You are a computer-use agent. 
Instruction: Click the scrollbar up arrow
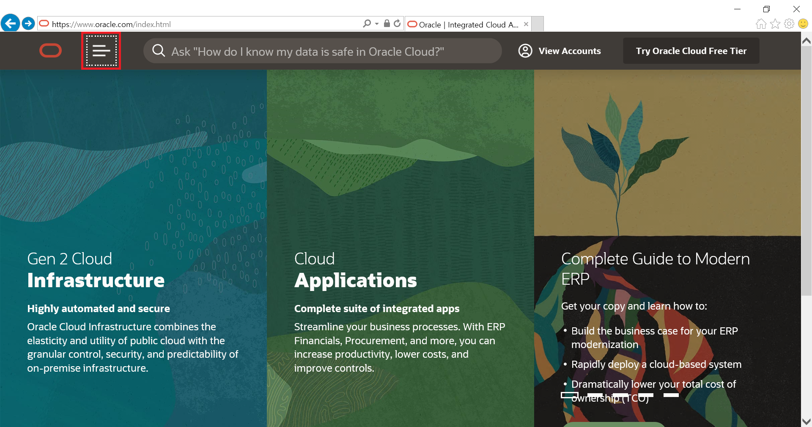tap(807, 41)
